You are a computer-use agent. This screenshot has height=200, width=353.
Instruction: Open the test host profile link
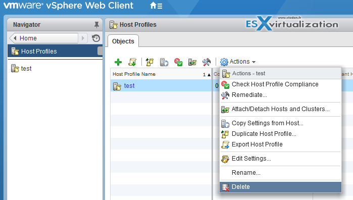point(129,86)
